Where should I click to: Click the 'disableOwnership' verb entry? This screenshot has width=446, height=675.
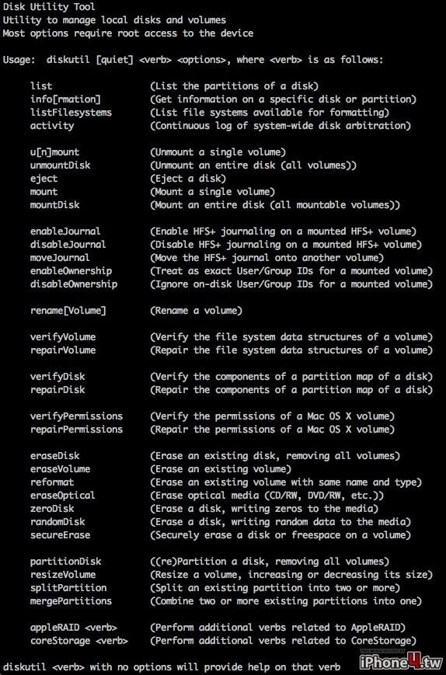74,284
